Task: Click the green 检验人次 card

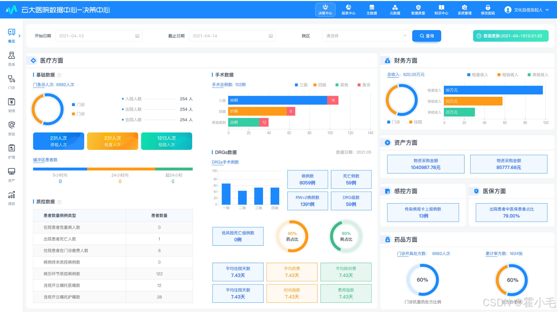Action: coord(166,141)
